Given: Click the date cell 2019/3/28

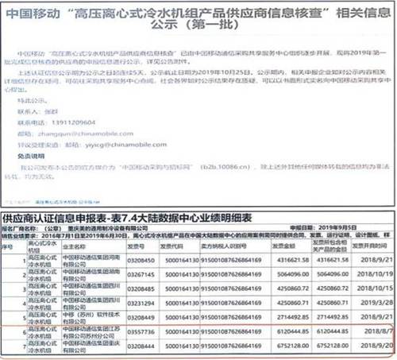Looking at the screenshot, I should tap(376, 303).
